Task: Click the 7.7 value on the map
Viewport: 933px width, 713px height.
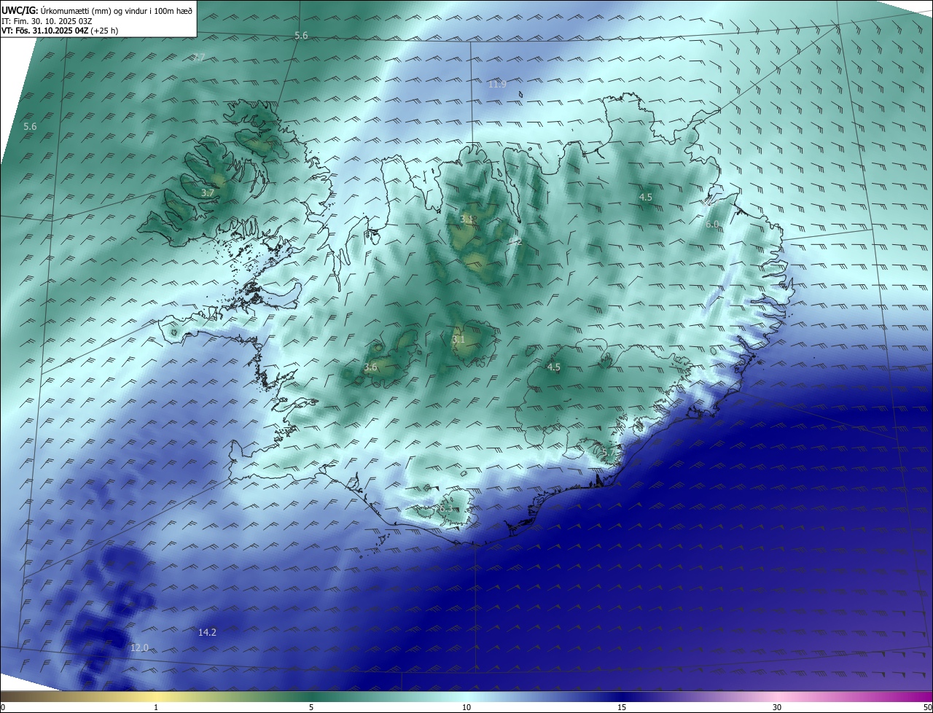Action: pos(199,58)
